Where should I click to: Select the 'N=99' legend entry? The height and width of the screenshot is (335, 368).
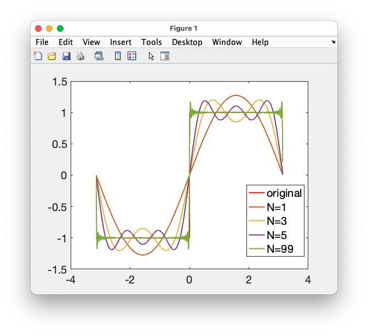point(271,249)
